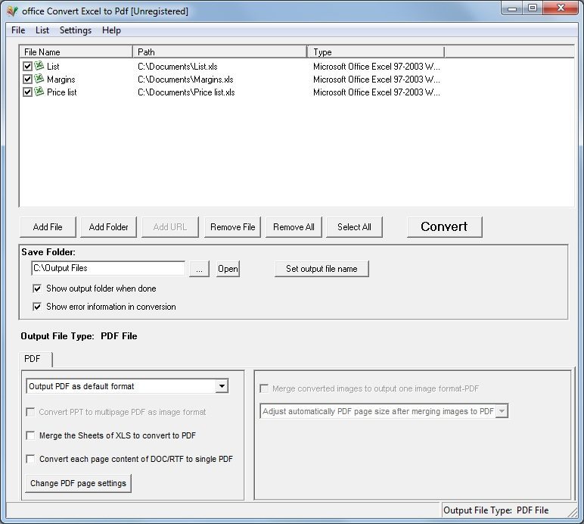Screen dimensions: 584x524
Task: Open the File menu
Action: 18,30
